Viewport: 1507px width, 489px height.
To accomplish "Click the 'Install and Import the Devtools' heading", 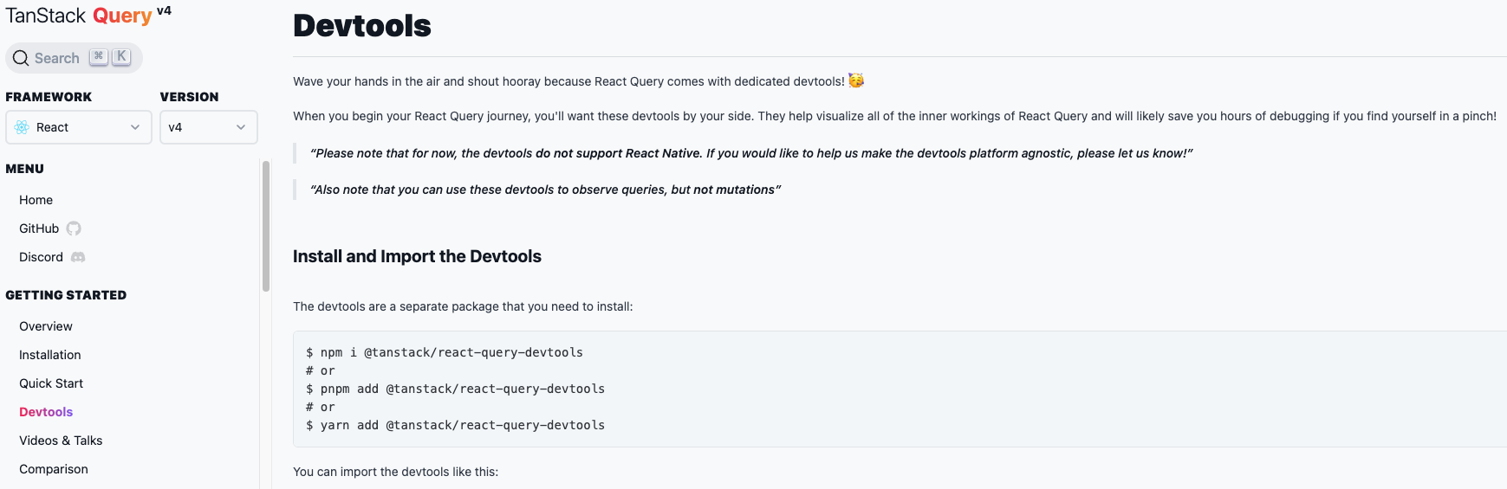I will (x=417, y=256).
